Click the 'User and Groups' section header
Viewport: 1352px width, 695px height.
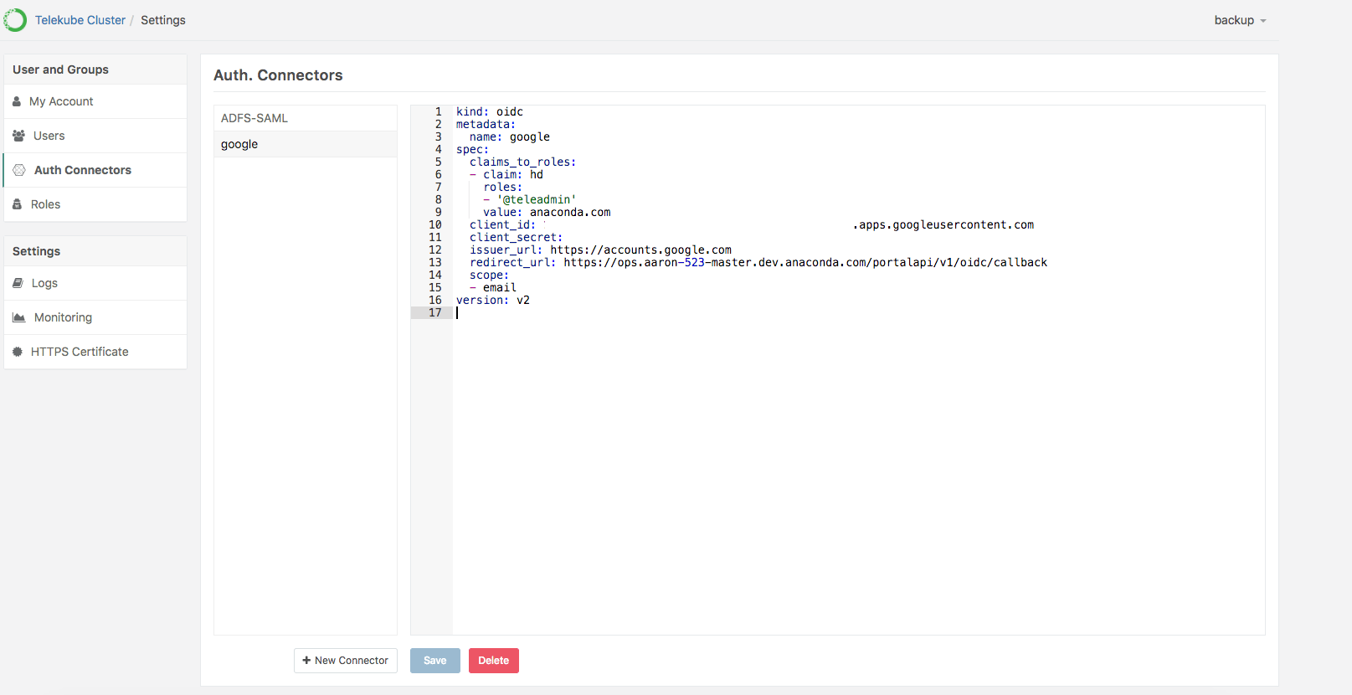pyautogui.click(x=60, y=69)
